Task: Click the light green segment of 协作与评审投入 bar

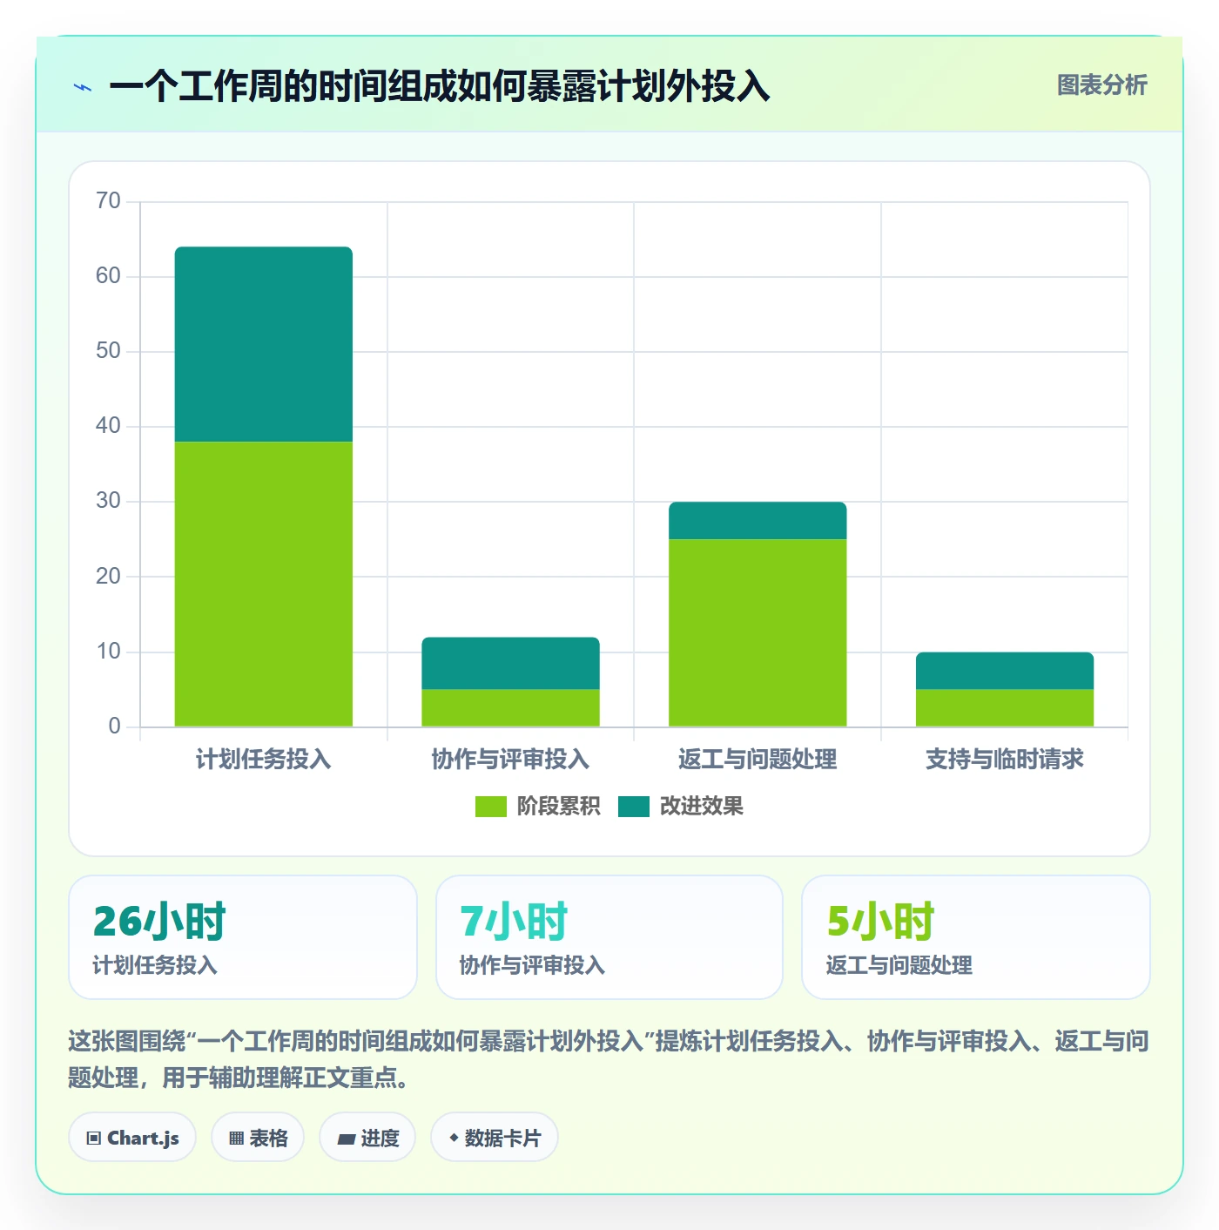Action: coord(511,707)
